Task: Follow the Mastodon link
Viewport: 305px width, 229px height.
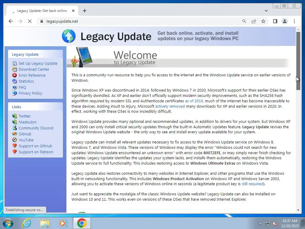Action: click(28, 122)
